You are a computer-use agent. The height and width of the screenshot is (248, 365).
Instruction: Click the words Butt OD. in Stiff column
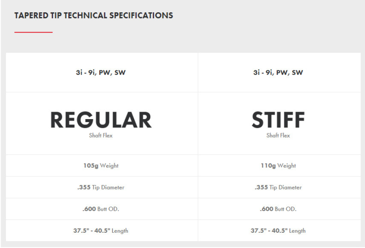(285, 209)
